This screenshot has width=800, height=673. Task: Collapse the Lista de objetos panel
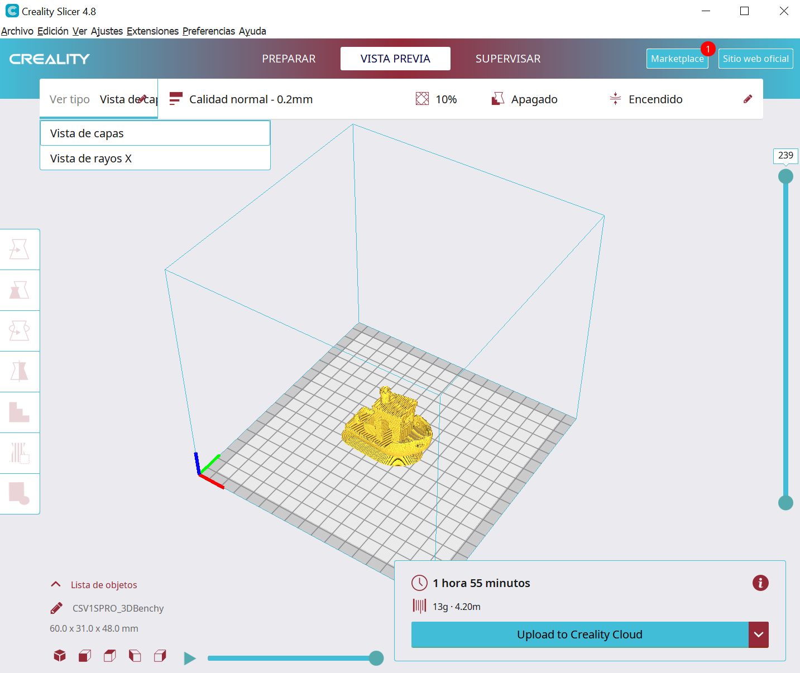pos(56,585)
